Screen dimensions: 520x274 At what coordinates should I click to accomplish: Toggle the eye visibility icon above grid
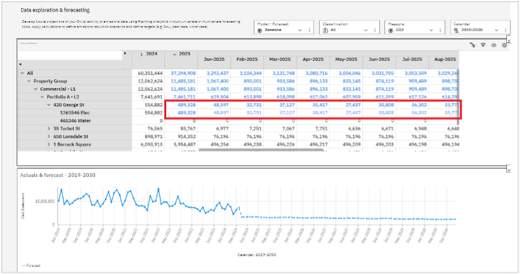pos(493,45)
